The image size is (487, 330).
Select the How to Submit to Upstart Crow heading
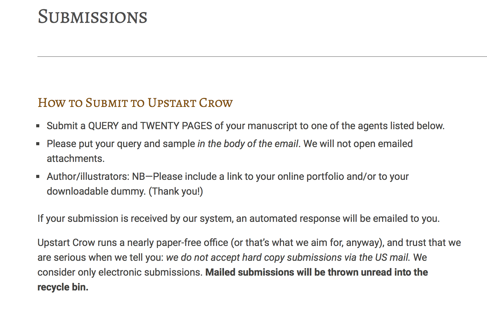[135, 103]
